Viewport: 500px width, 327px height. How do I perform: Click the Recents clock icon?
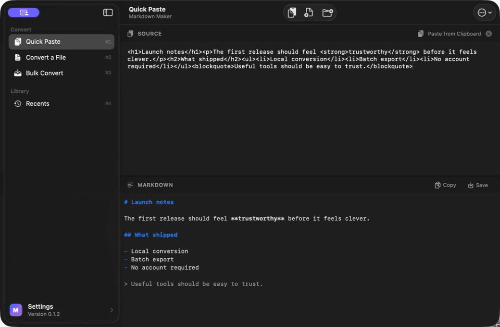coord(17,104)
